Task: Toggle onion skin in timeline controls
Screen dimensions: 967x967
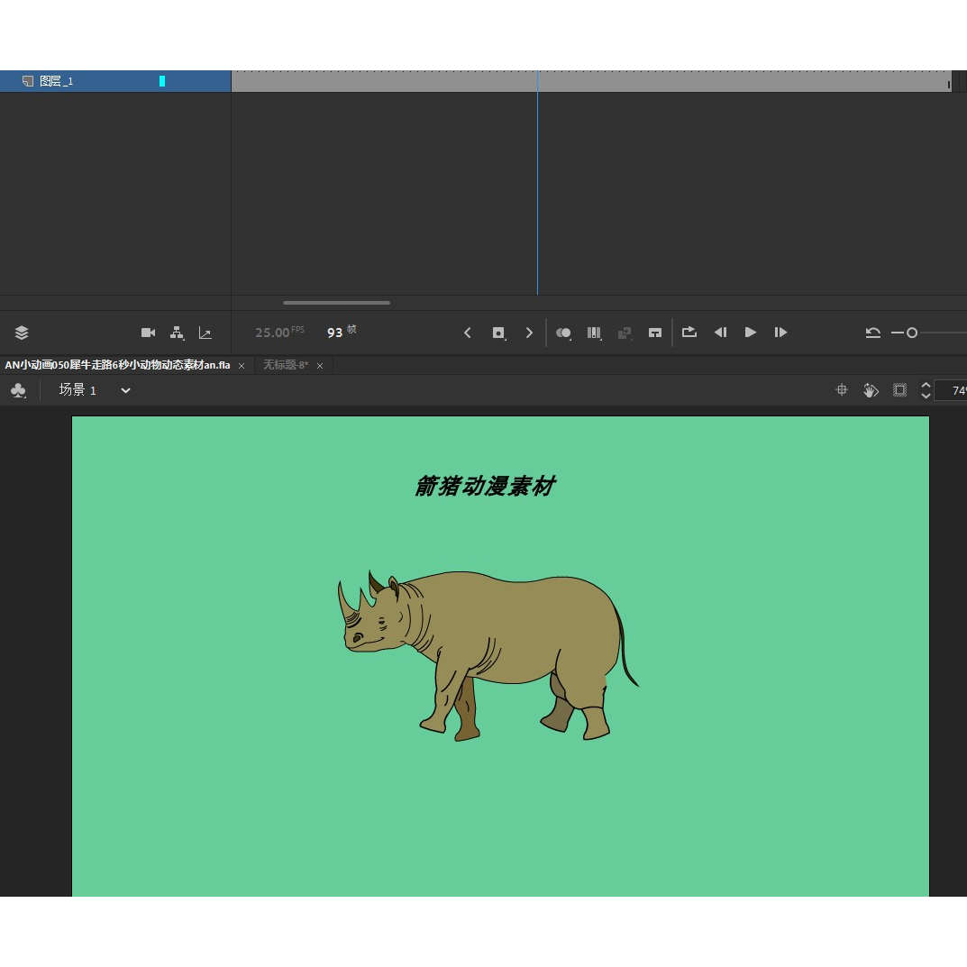Action: click(563, 333)
